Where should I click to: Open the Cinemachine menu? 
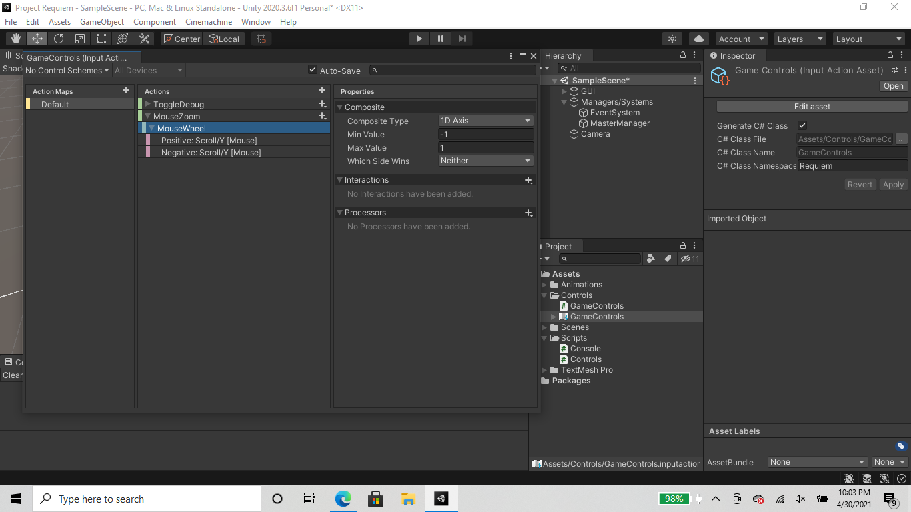(x=209, y=21)
